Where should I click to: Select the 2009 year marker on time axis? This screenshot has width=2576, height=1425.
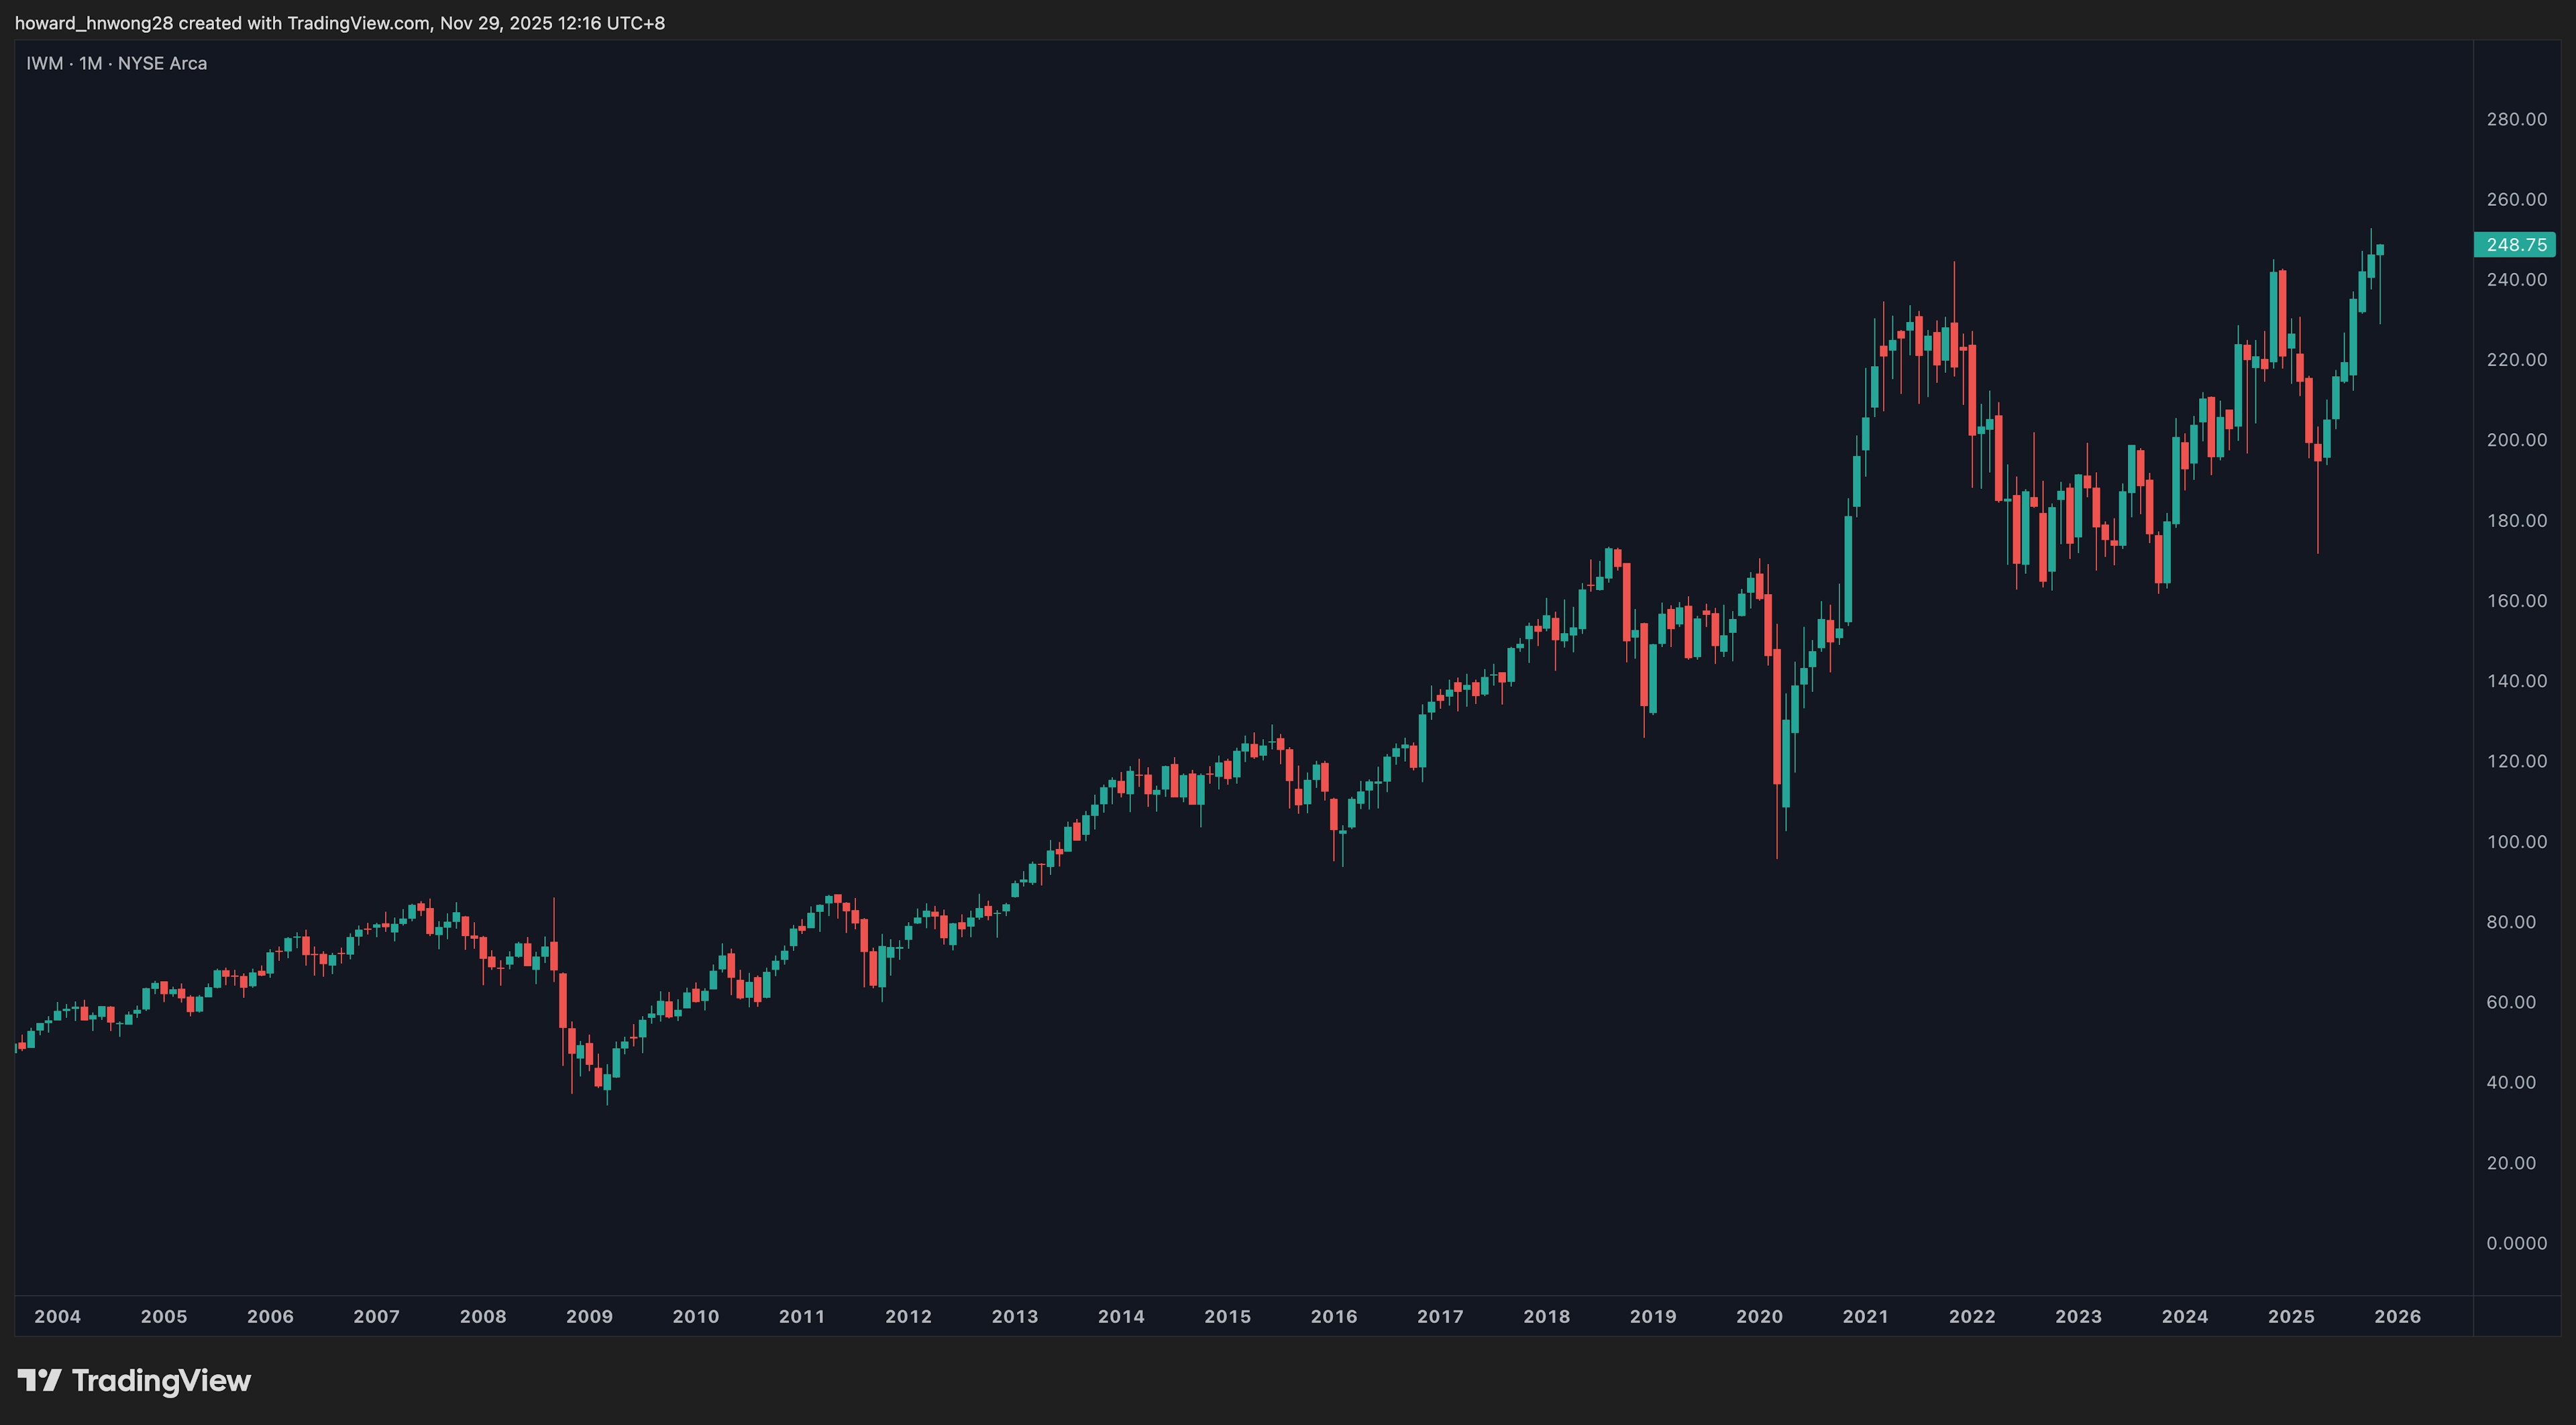click(x=589, y=1316)
